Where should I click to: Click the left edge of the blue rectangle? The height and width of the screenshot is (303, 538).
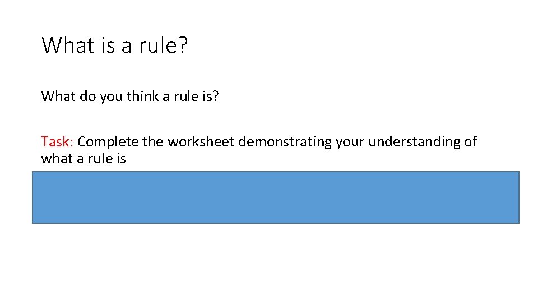[x=33, y=198]
